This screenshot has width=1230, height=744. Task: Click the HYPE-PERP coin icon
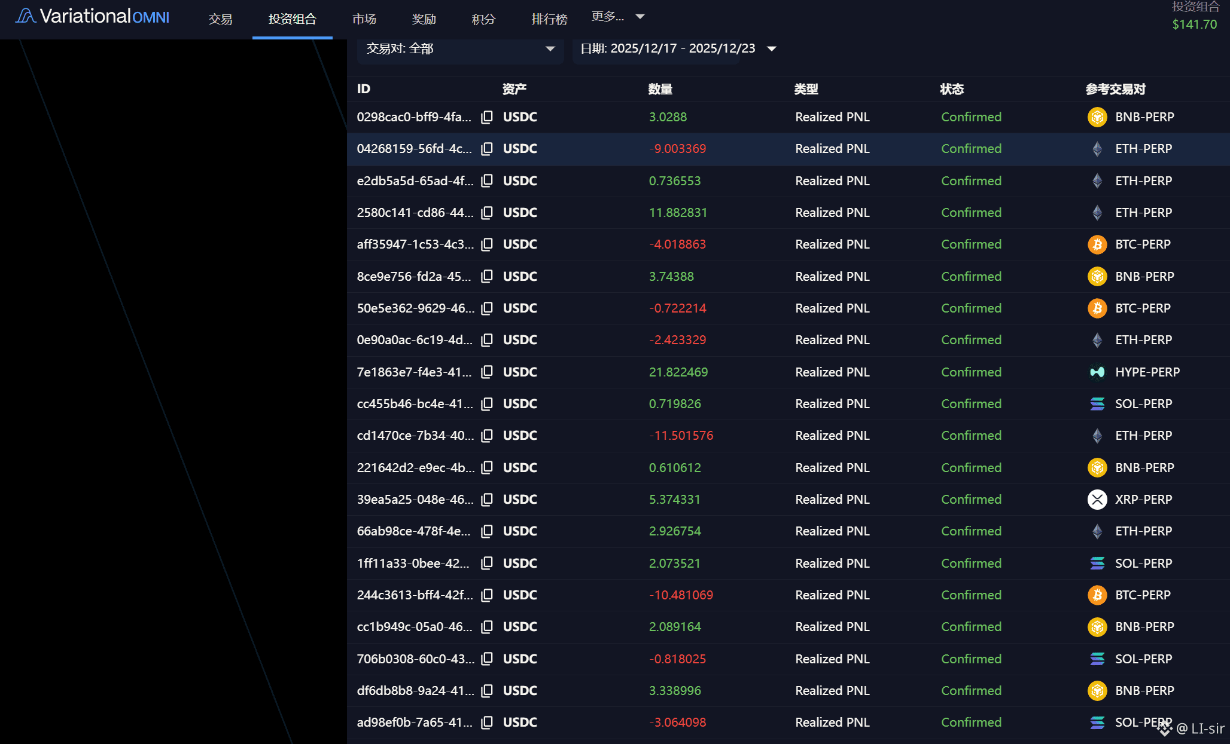click(1097, 372)
